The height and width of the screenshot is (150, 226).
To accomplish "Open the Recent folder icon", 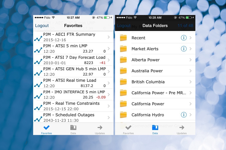I will (x=123, y=38).
